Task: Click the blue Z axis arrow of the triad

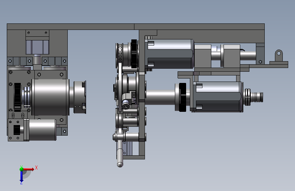Action: pos(21,177)
